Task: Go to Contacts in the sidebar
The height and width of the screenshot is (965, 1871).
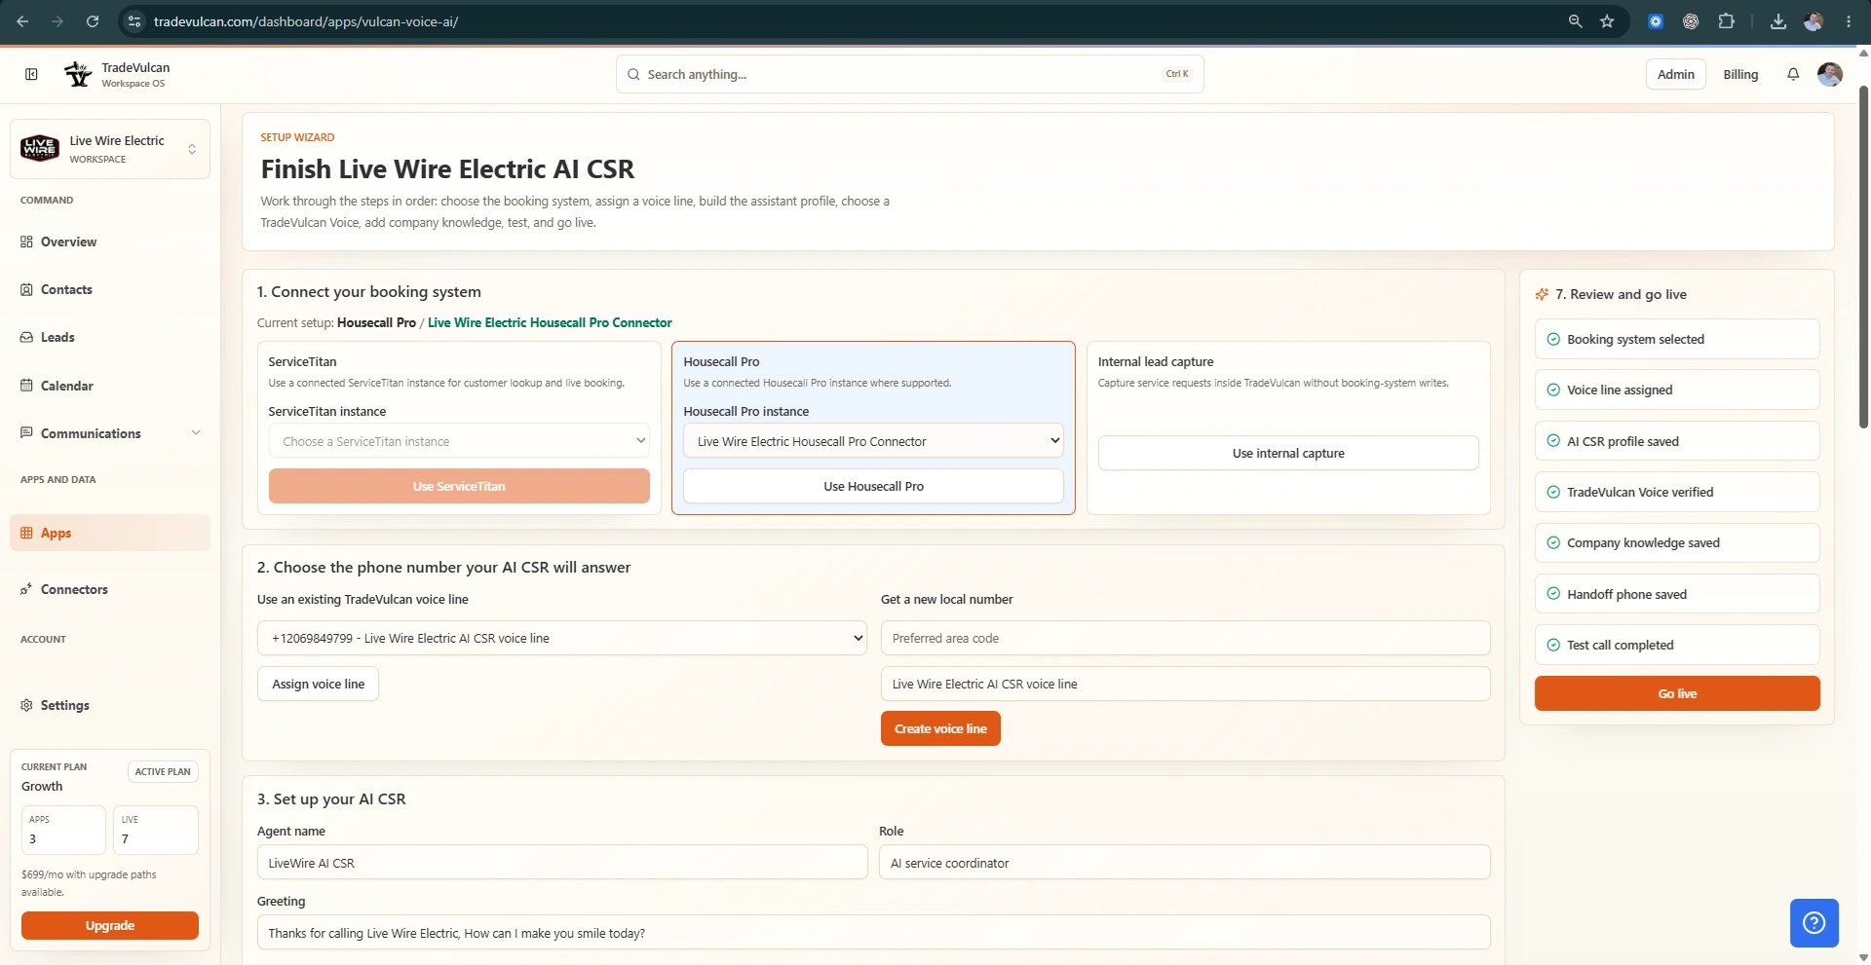Action: [x=110, y=289]
